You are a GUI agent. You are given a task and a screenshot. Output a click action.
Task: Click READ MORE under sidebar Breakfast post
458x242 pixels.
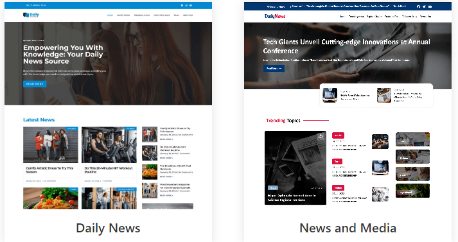point(166,177)
